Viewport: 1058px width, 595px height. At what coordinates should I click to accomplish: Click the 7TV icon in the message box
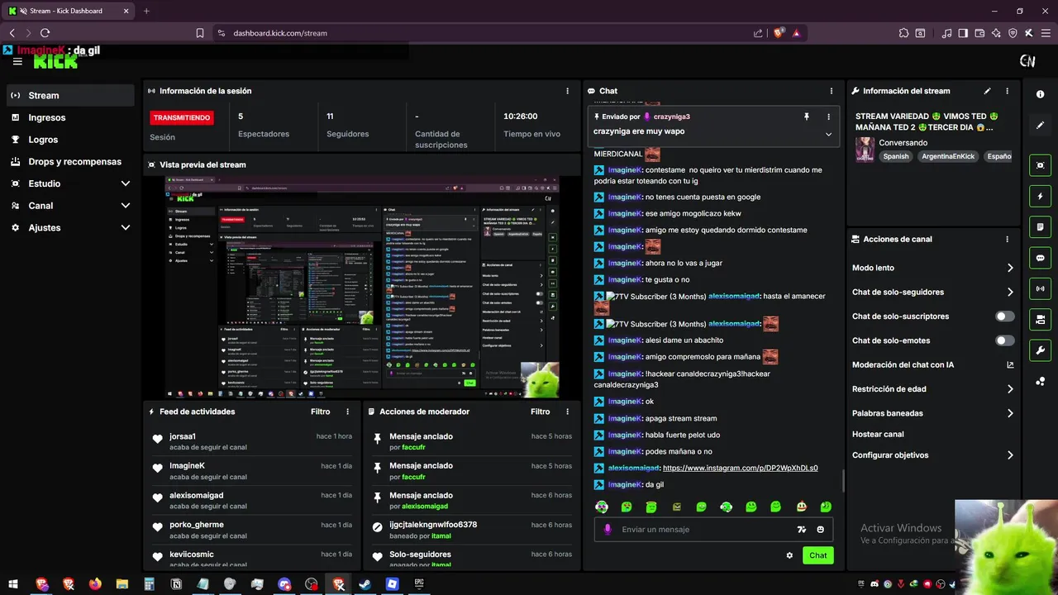click(801, 530)
